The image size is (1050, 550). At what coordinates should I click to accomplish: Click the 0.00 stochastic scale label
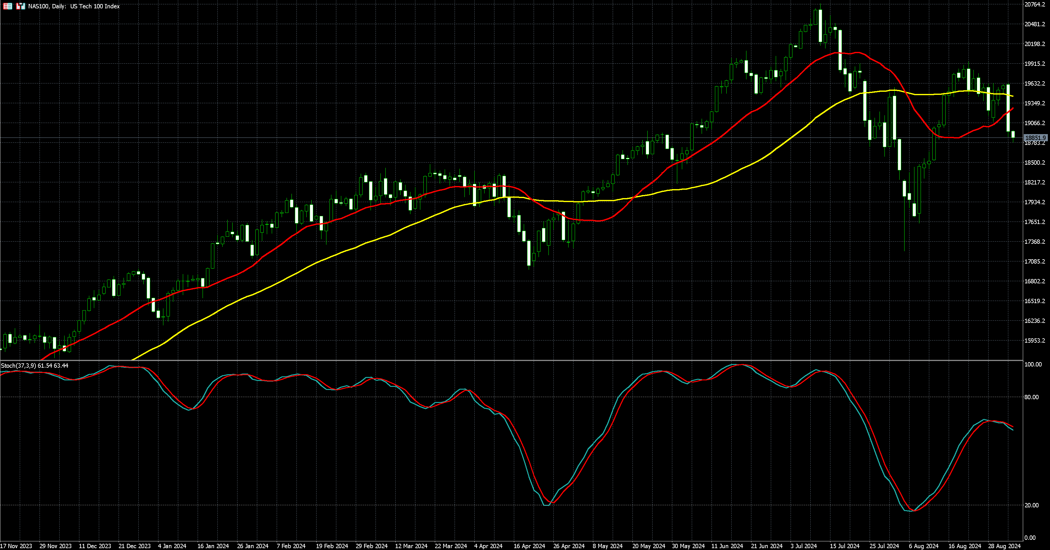tap(1030, 538)
